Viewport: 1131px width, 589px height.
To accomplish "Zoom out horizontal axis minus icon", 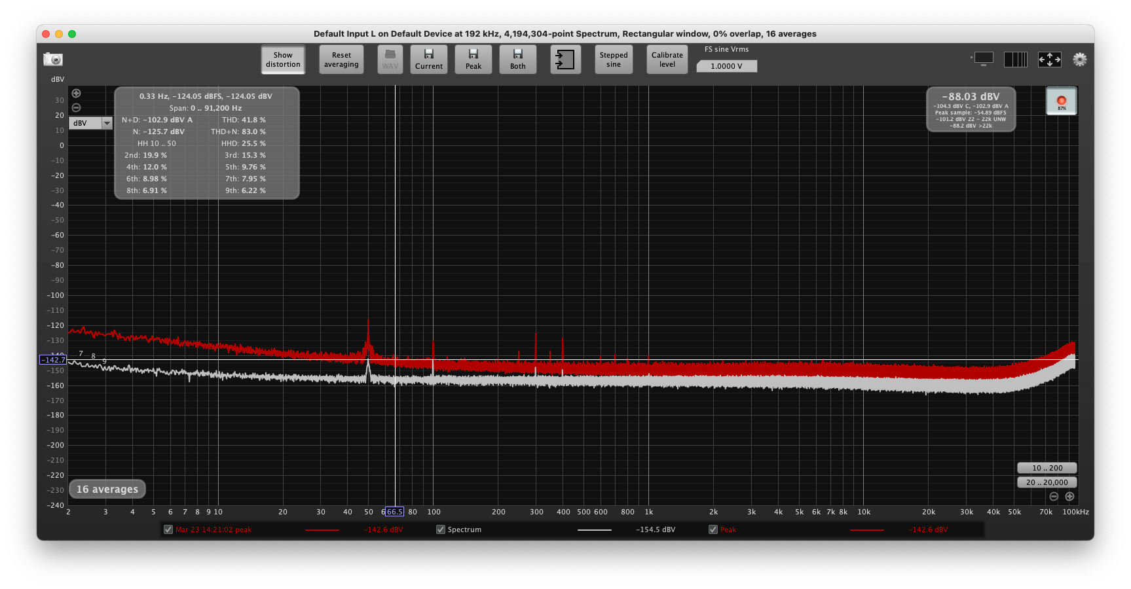I will (1054, 497).
